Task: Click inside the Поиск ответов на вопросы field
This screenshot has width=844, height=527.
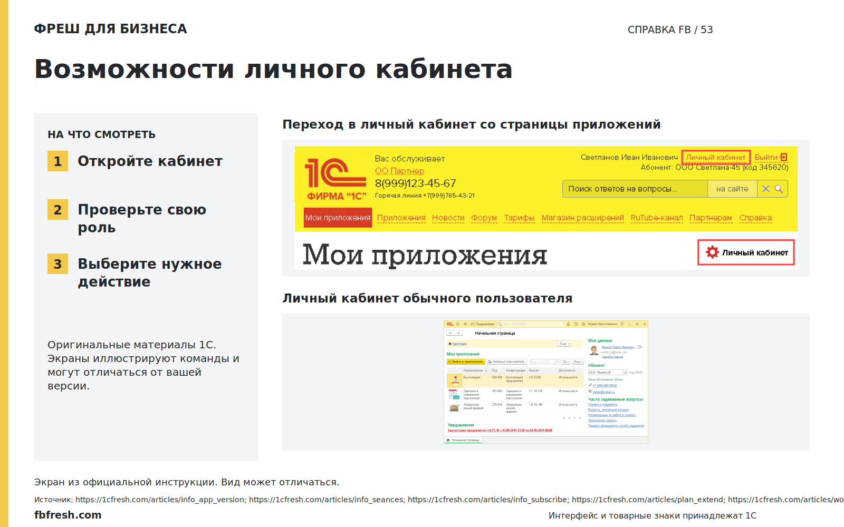Action: pos(635,189)
